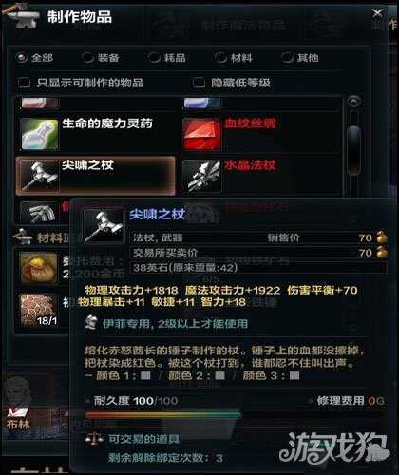The image size is (399, 475).
Task: Click the 尖啸之杖 hammer icon in the list
Action: click(x=40, y=176)
